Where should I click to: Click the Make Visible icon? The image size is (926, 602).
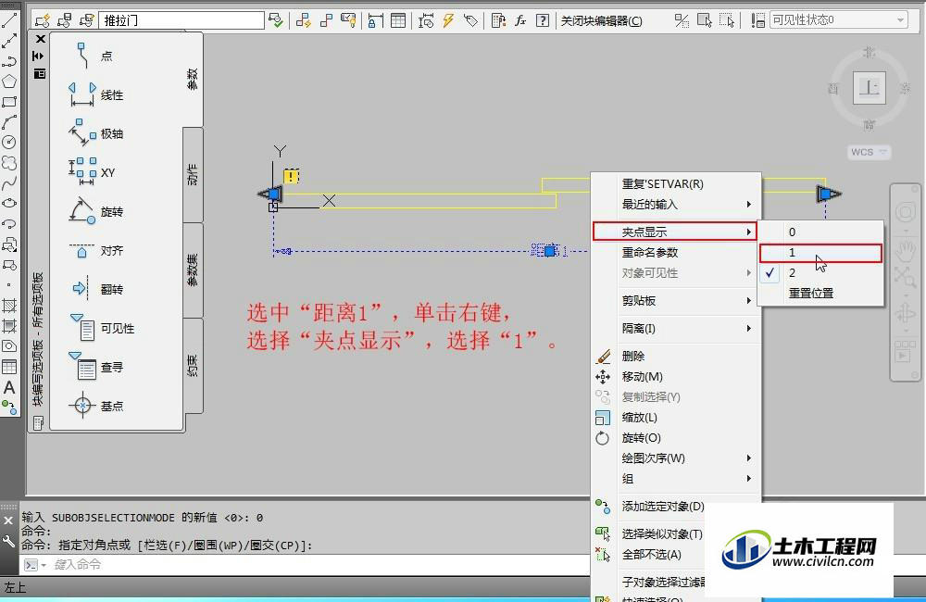704,20
